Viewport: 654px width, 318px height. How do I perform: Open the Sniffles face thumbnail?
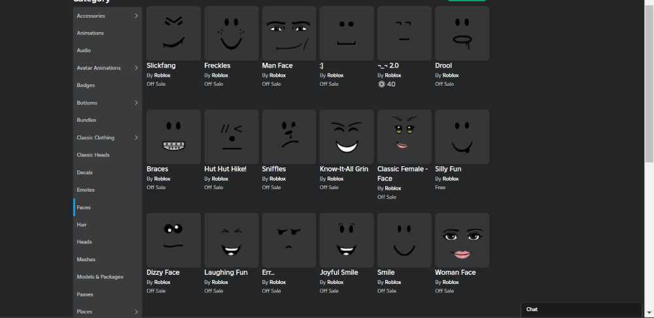click(x=289, y=137)
